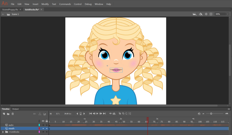This screenshot has width=232, height=135.
Task: Delete the layer using the trash icon
Action: tap(13, 114)
